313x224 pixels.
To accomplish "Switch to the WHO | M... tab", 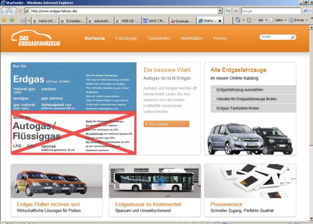I will pos(155,21).
